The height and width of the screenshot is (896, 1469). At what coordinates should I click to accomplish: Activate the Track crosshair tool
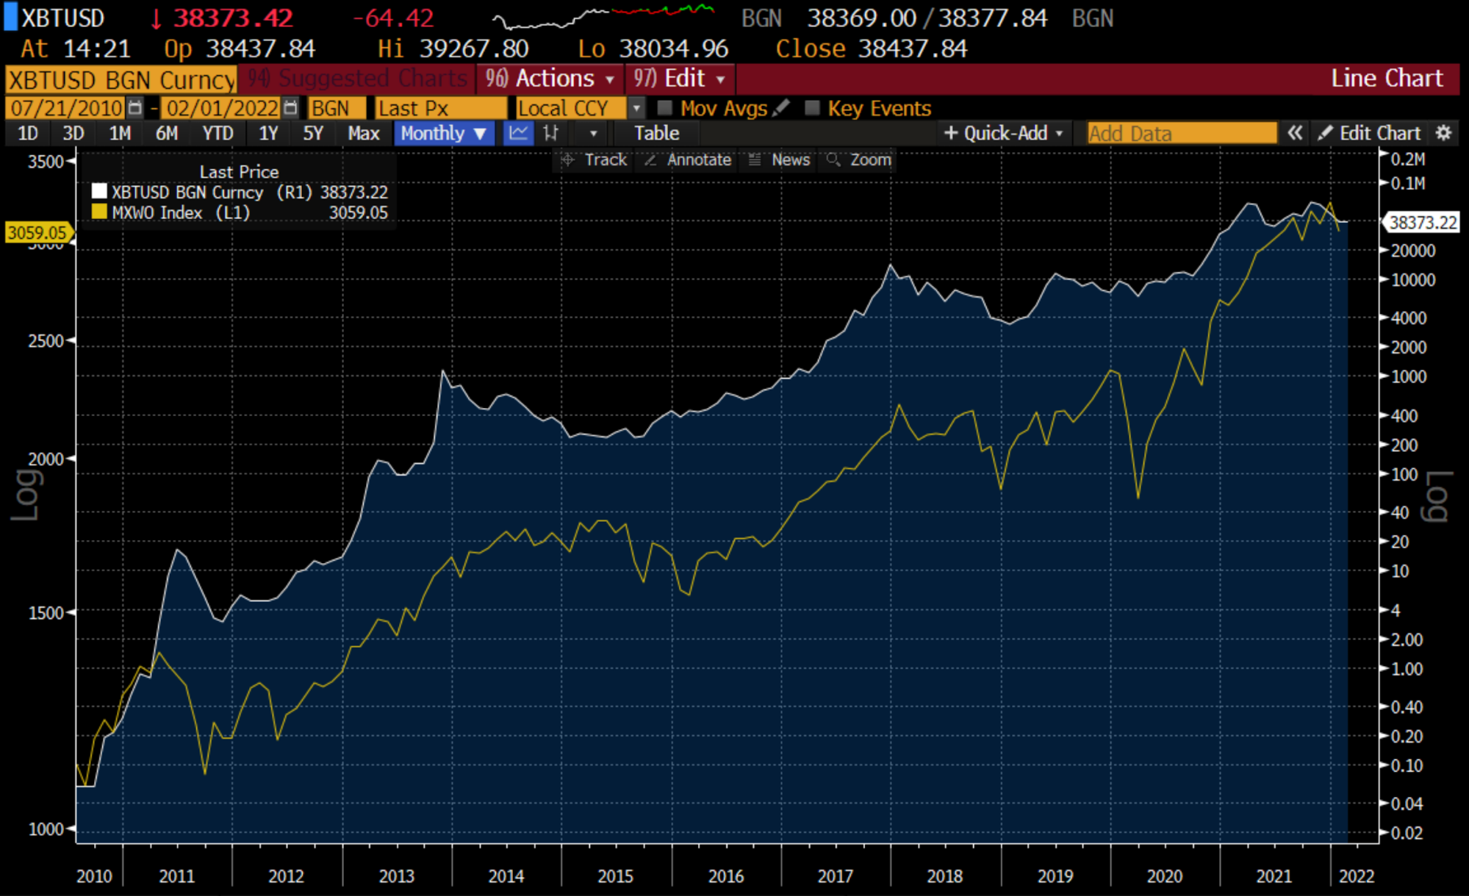[594, 160]
